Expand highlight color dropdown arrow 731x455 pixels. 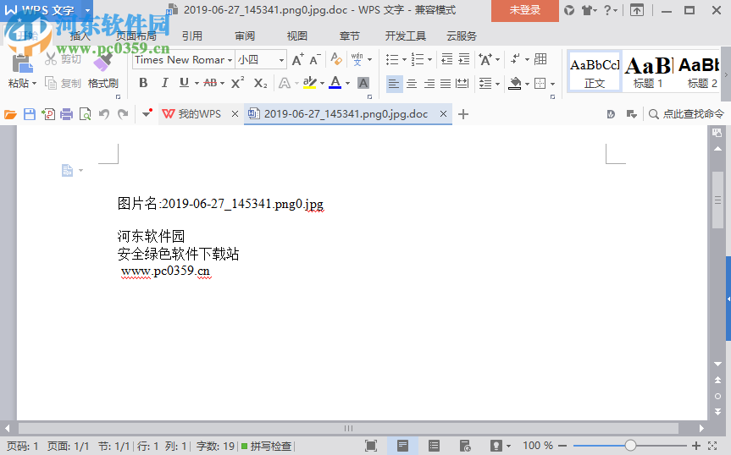[x=322, y=84]
